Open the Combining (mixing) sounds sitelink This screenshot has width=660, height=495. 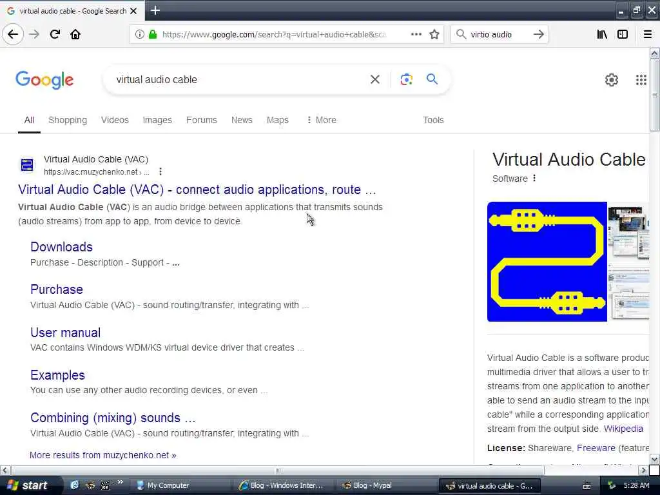[113, 418]
